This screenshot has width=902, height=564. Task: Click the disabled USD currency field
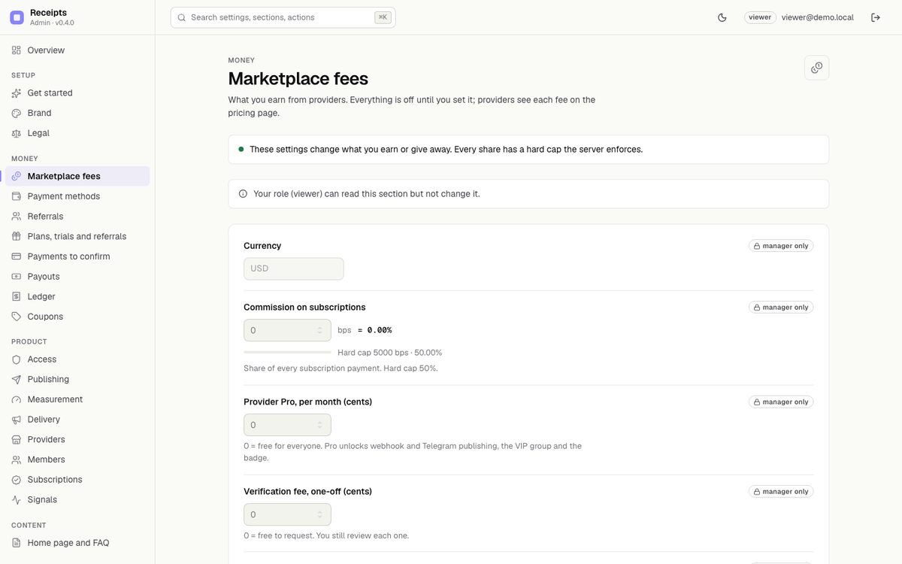pos(294,268)
